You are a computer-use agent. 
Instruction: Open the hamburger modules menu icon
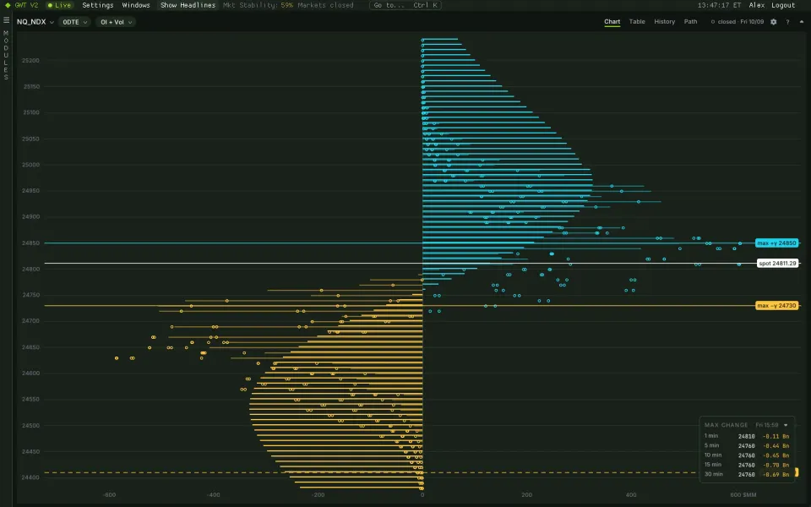[6, 20]
